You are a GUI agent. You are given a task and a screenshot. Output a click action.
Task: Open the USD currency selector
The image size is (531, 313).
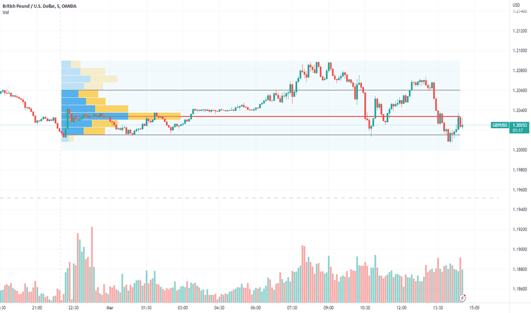[x=516, y=5]
